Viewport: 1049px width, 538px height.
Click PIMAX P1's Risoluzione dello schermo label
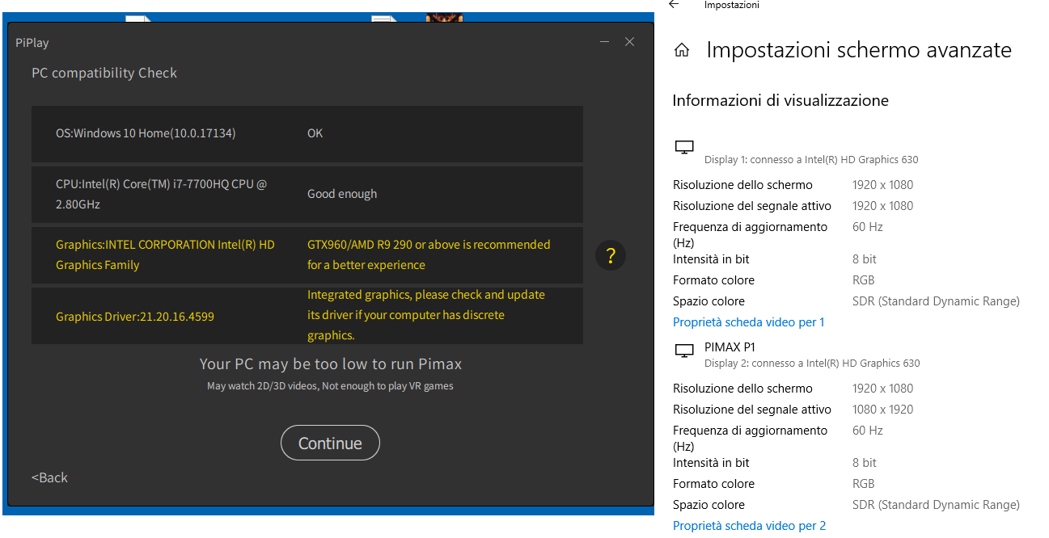click(x=742, y=389)
